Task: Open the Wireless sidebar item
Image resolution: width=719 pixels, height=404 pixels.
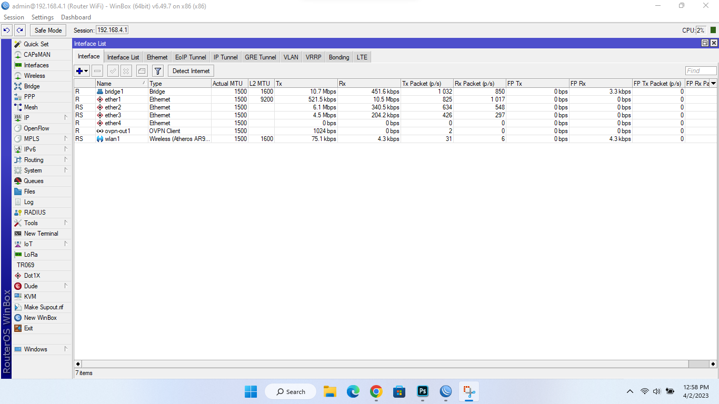Action: [42, 76]
